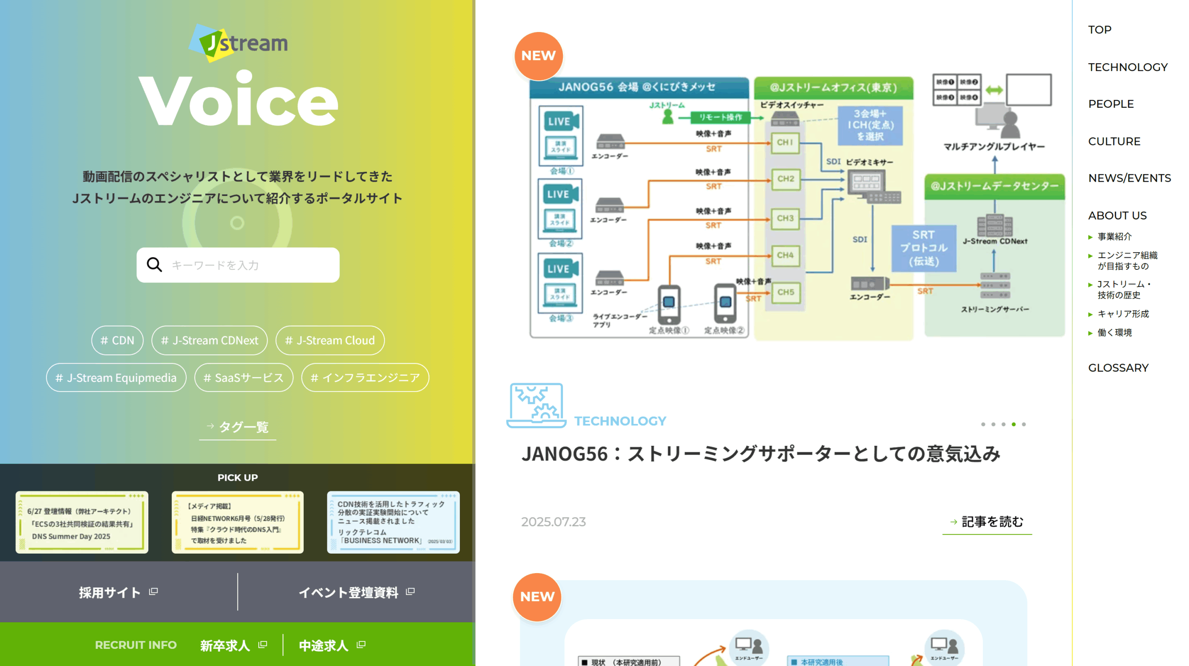Click external link icon beside 中途求人

pos(361,645)
